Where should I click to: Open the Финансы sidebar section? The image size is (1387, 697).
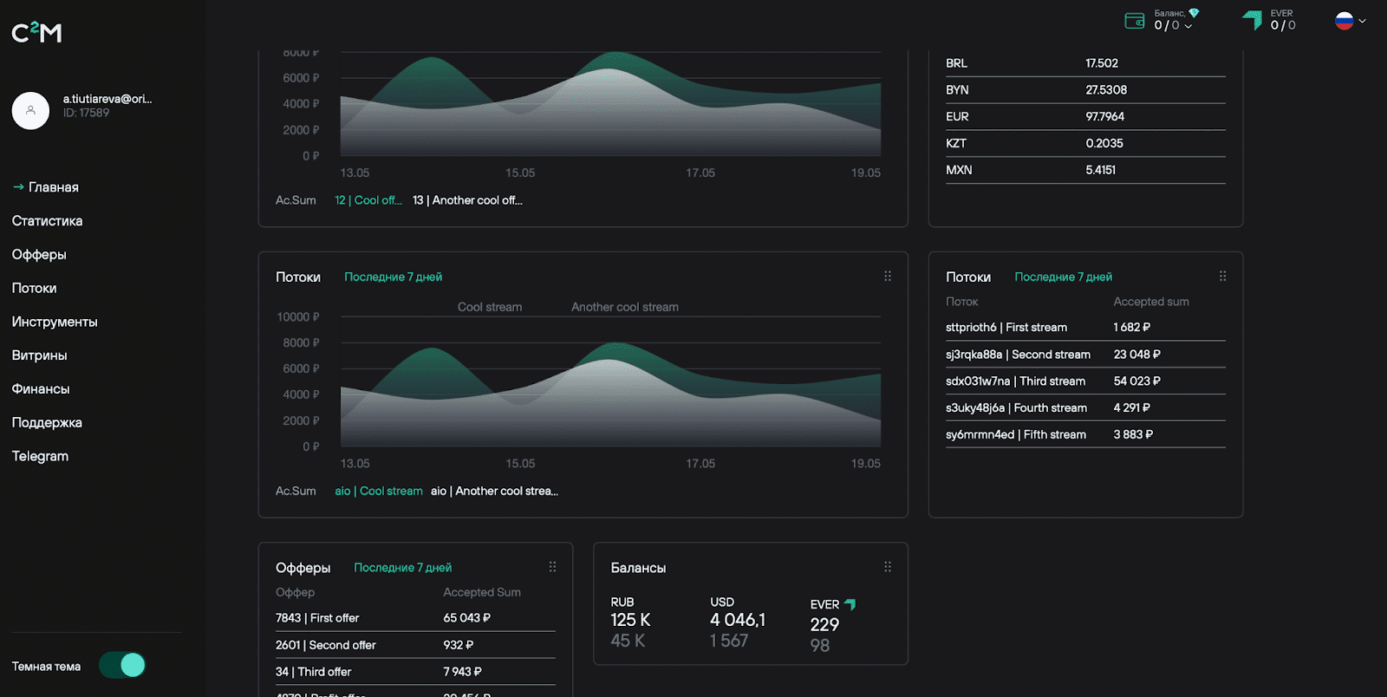pyautogui.click(x=41, y=389)
